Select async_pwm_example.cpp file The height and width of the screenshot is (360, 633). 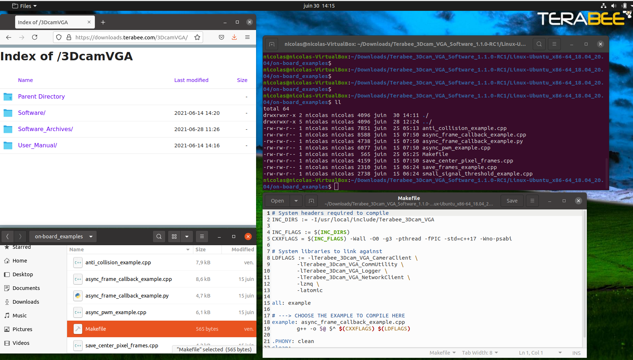(x=162, y=312)
